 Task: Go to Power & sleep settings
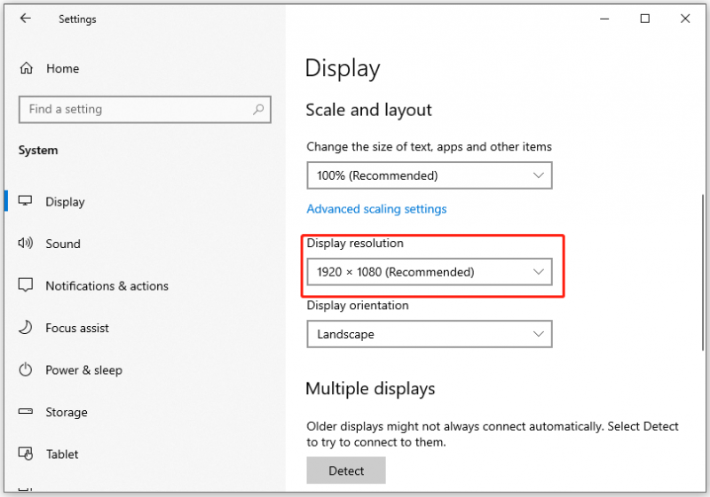tap(83, 370)
